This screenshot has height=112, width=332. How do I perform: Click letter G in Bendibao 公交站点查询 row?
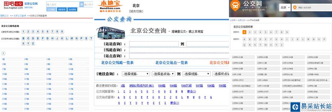[x=153, y=97]
